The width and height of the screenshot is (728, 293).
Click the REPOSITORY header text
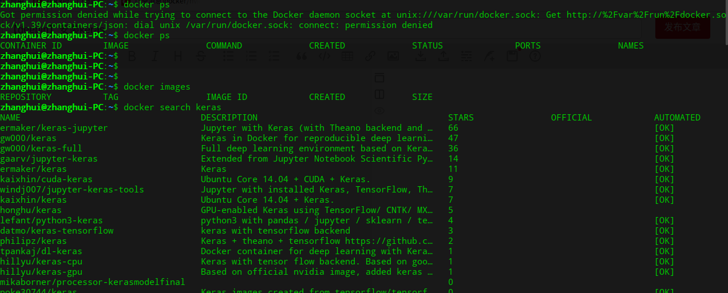point(26,97)
